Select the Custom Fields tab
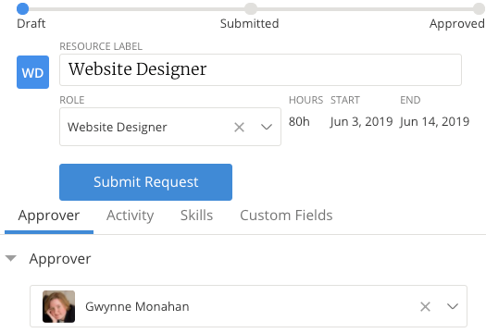Image resolution: width=486 pixels, height=333 pixels. (x=286, y=216)
